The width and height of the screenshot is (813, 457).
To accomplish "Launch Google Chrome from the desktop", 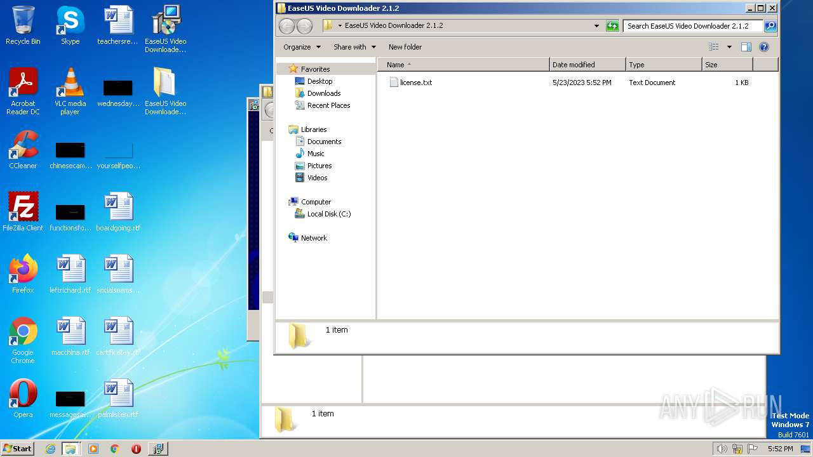I will [x=23, y=340].
